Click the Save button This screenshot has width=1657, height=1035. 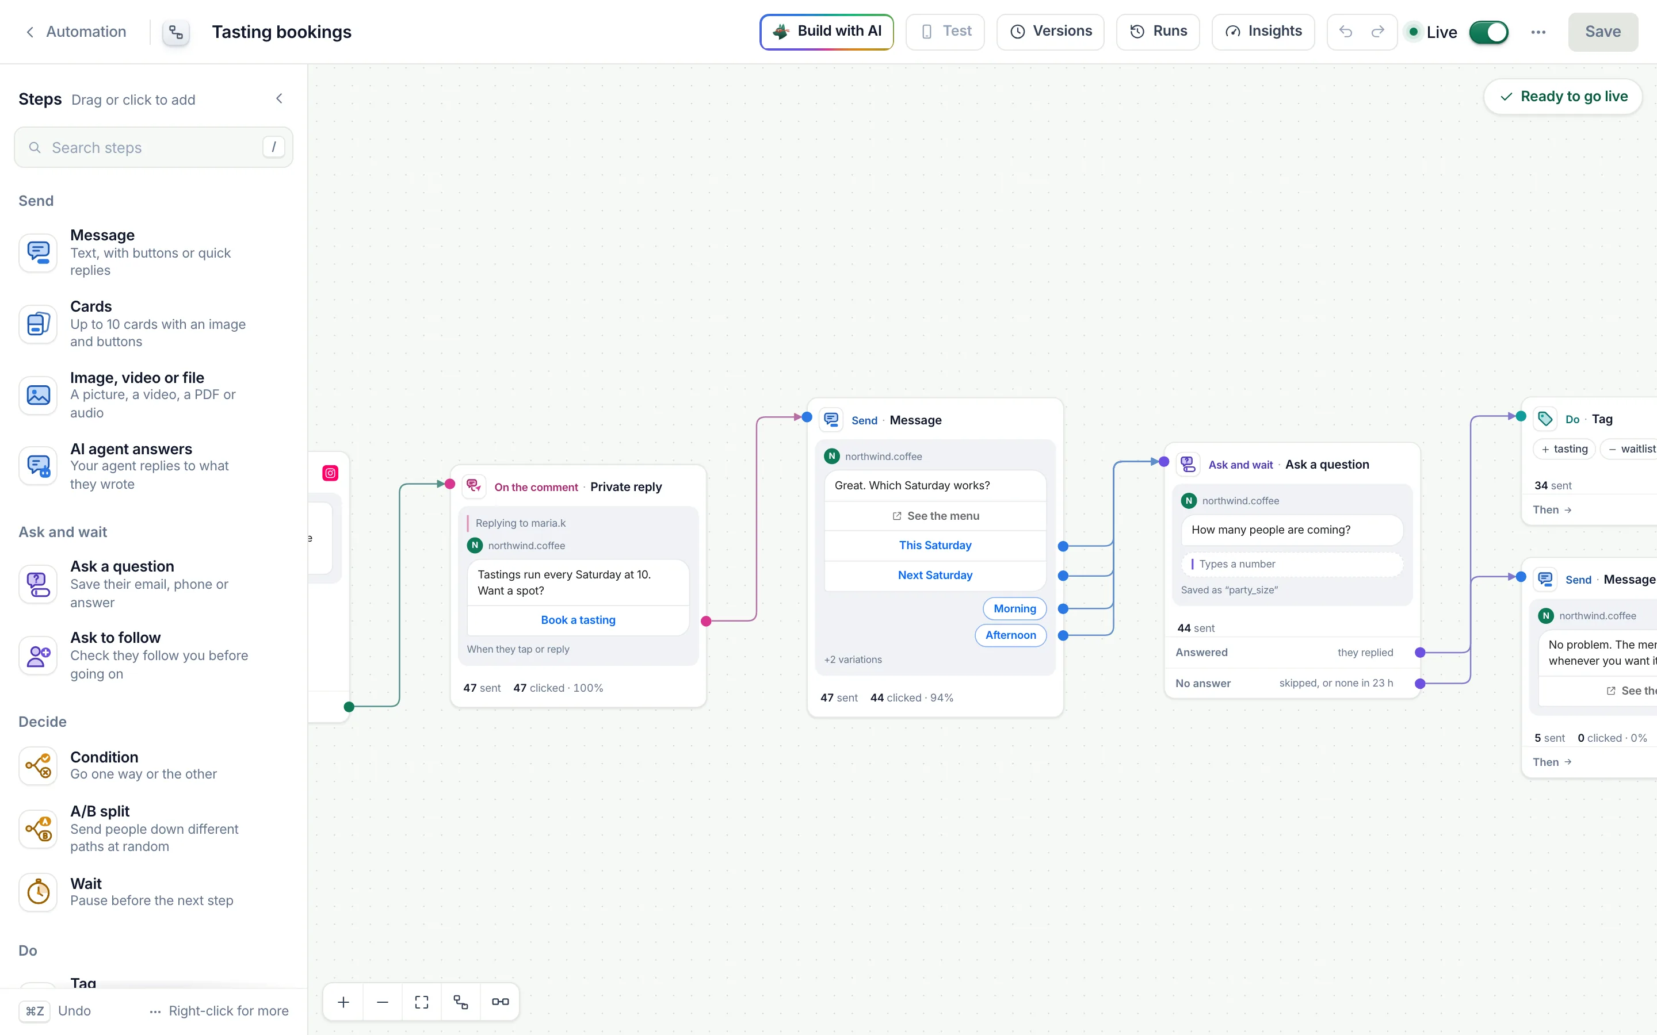point(1603,32)
